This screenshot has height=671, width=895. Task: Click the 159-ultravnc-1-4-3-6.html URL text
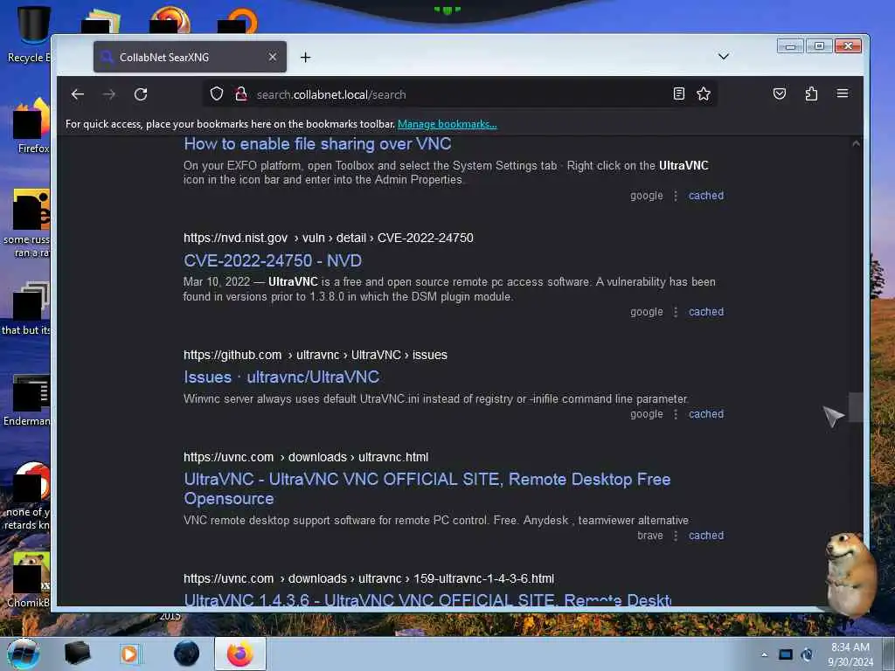point(369,578)
